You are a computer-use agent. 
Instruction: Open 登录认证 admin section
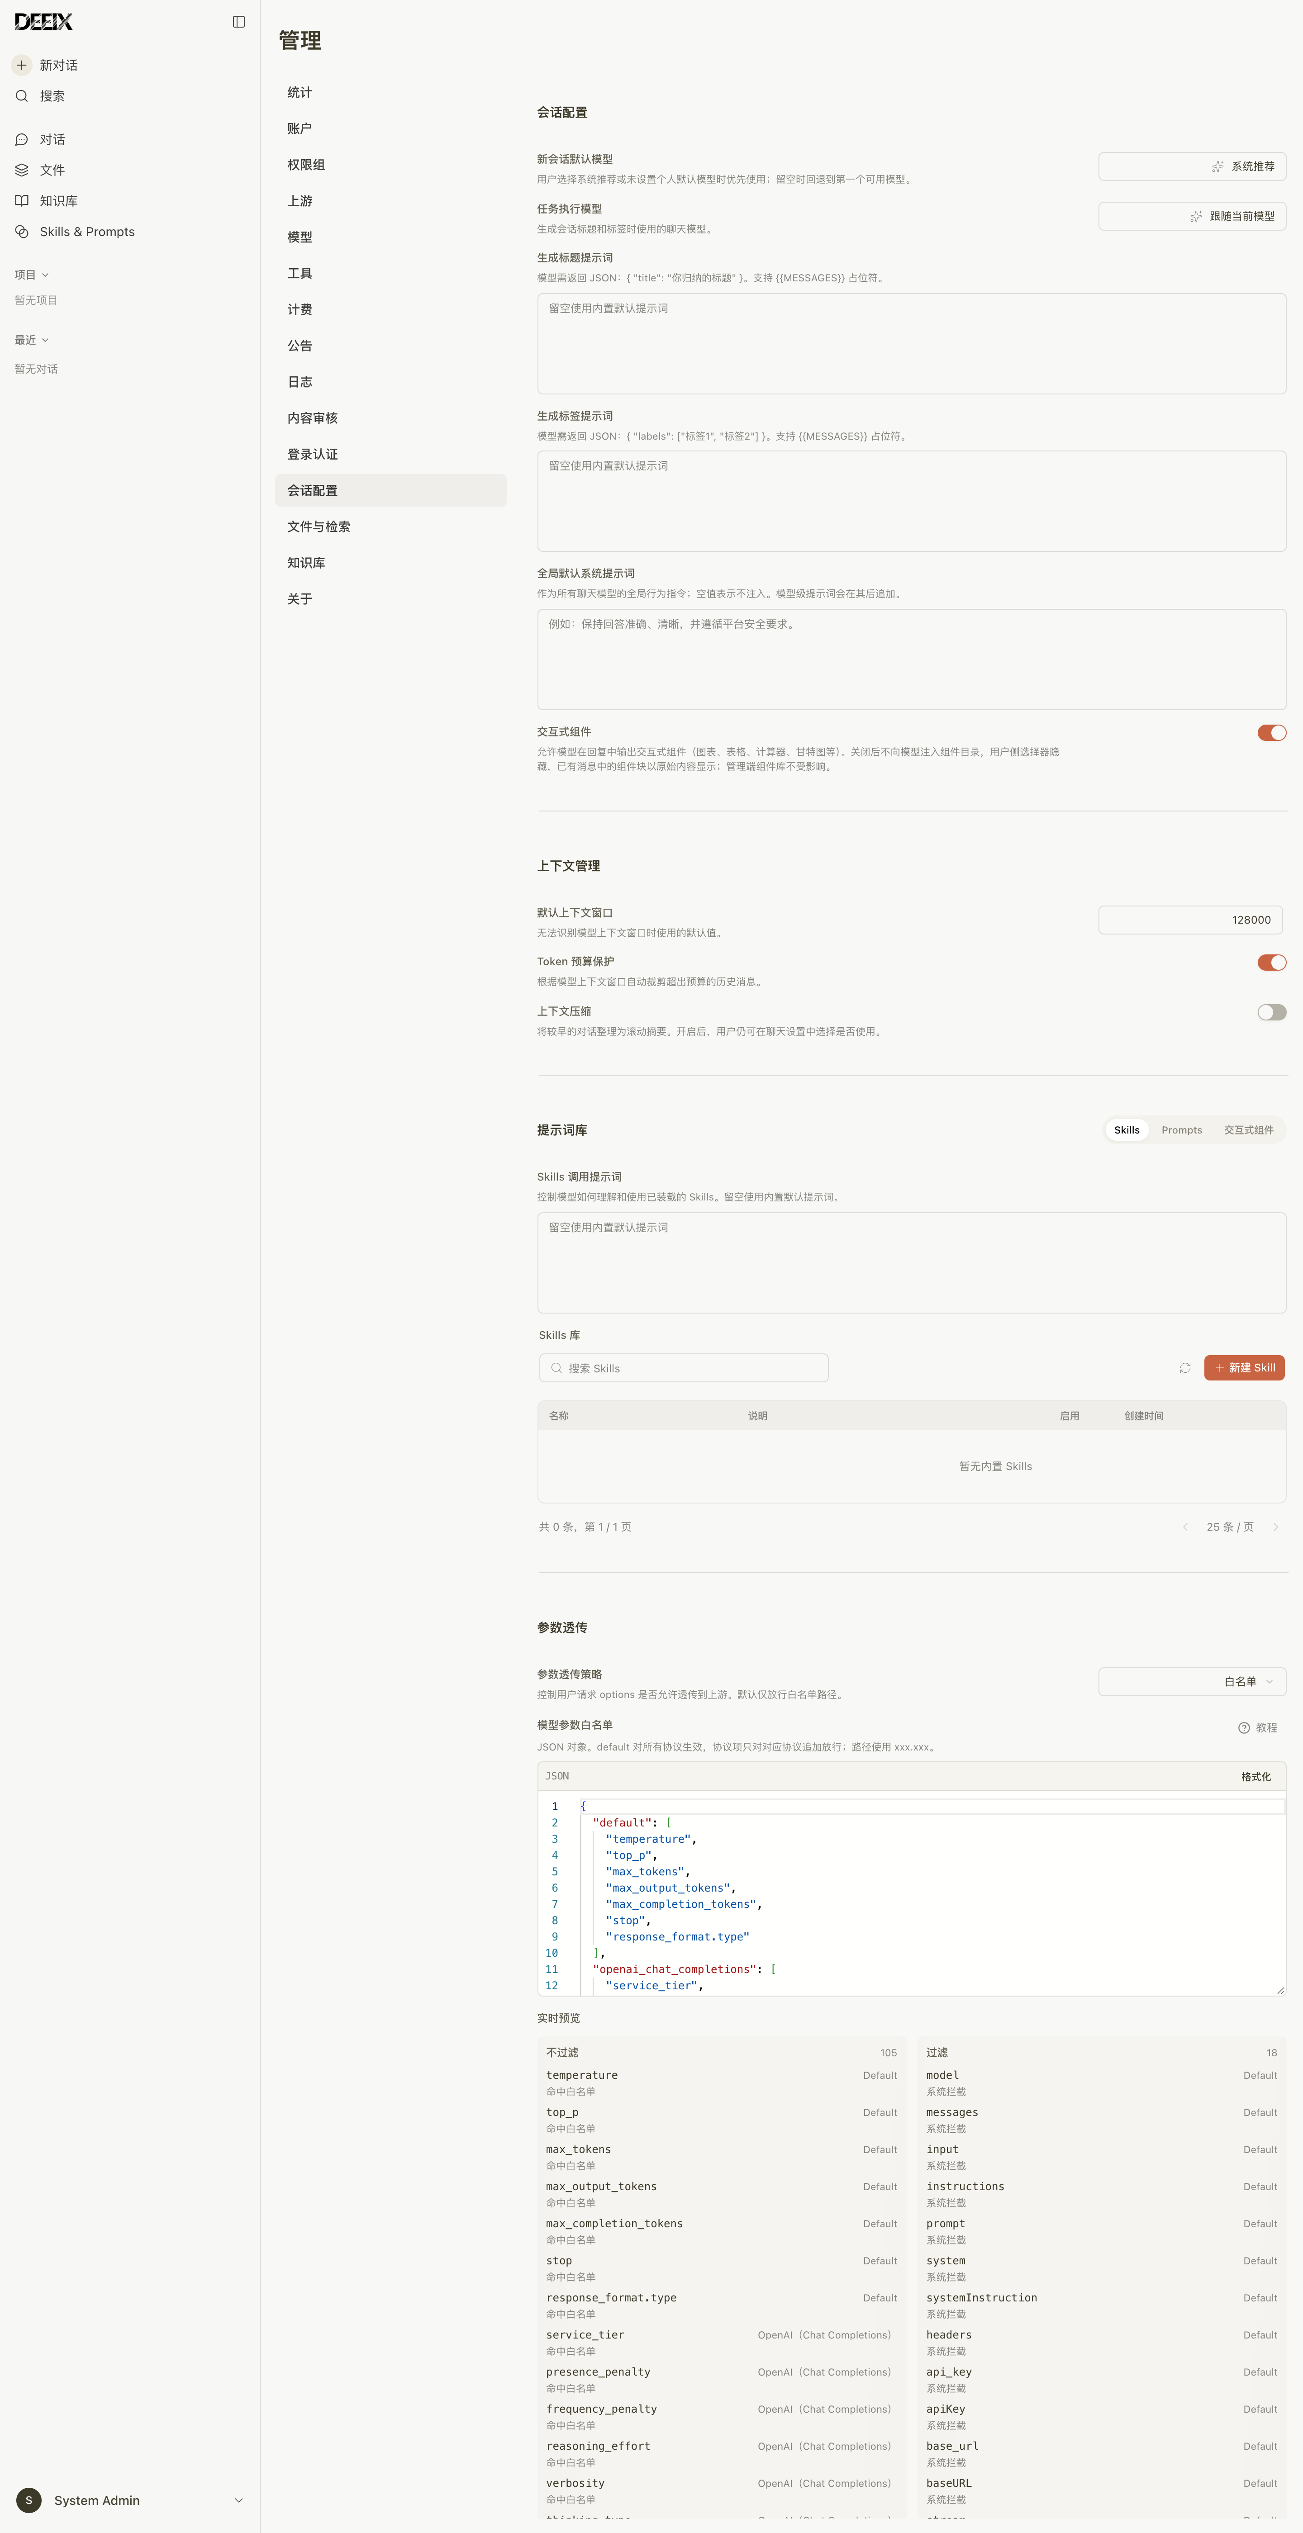(390, 454)
